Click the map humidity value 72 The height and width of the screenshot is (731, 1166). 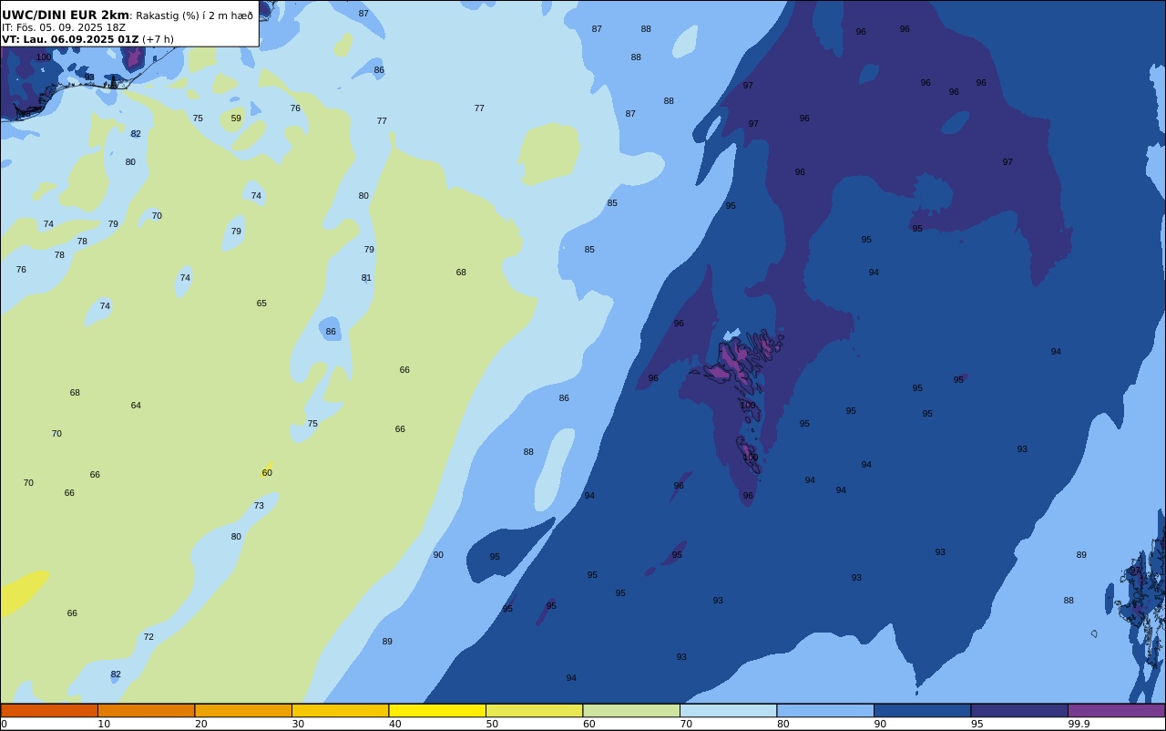(148, 637)
